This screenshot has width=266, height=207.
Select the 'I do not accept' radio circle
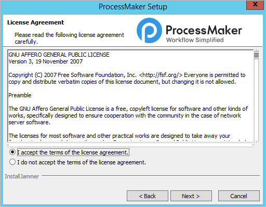[12, 162]
